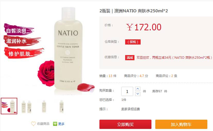The image size is (213, 131).
Task: Open product reviews count 2 条
Action: coord(174,76)
